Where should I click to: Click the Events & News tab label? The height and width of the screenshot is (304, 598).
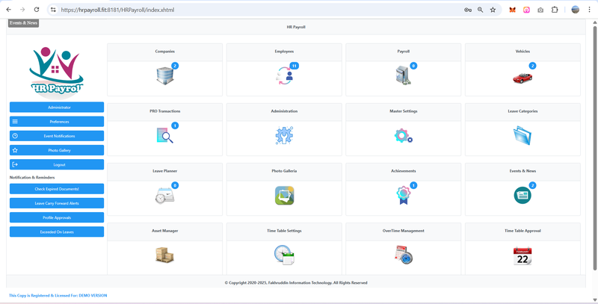coord(23,23)
